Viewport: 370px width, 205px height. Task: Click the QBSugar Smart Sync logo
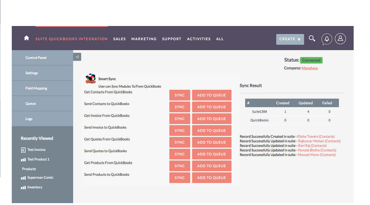[x=91, y=79]
